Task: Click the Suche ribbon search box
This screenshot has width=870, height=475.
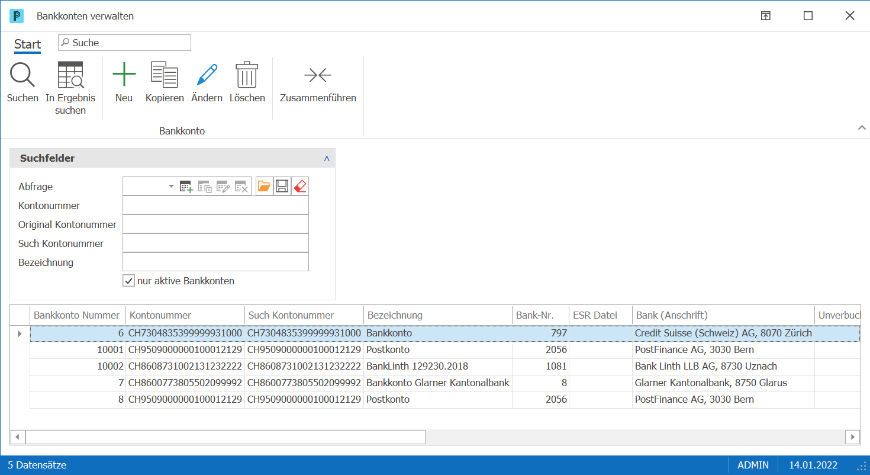Action: click(124, 43)
